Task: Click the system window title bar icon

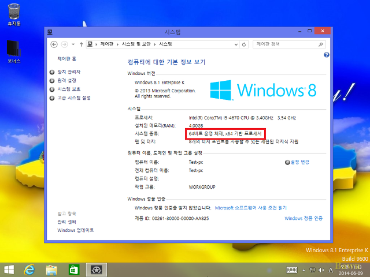Action: click(50, 32)
